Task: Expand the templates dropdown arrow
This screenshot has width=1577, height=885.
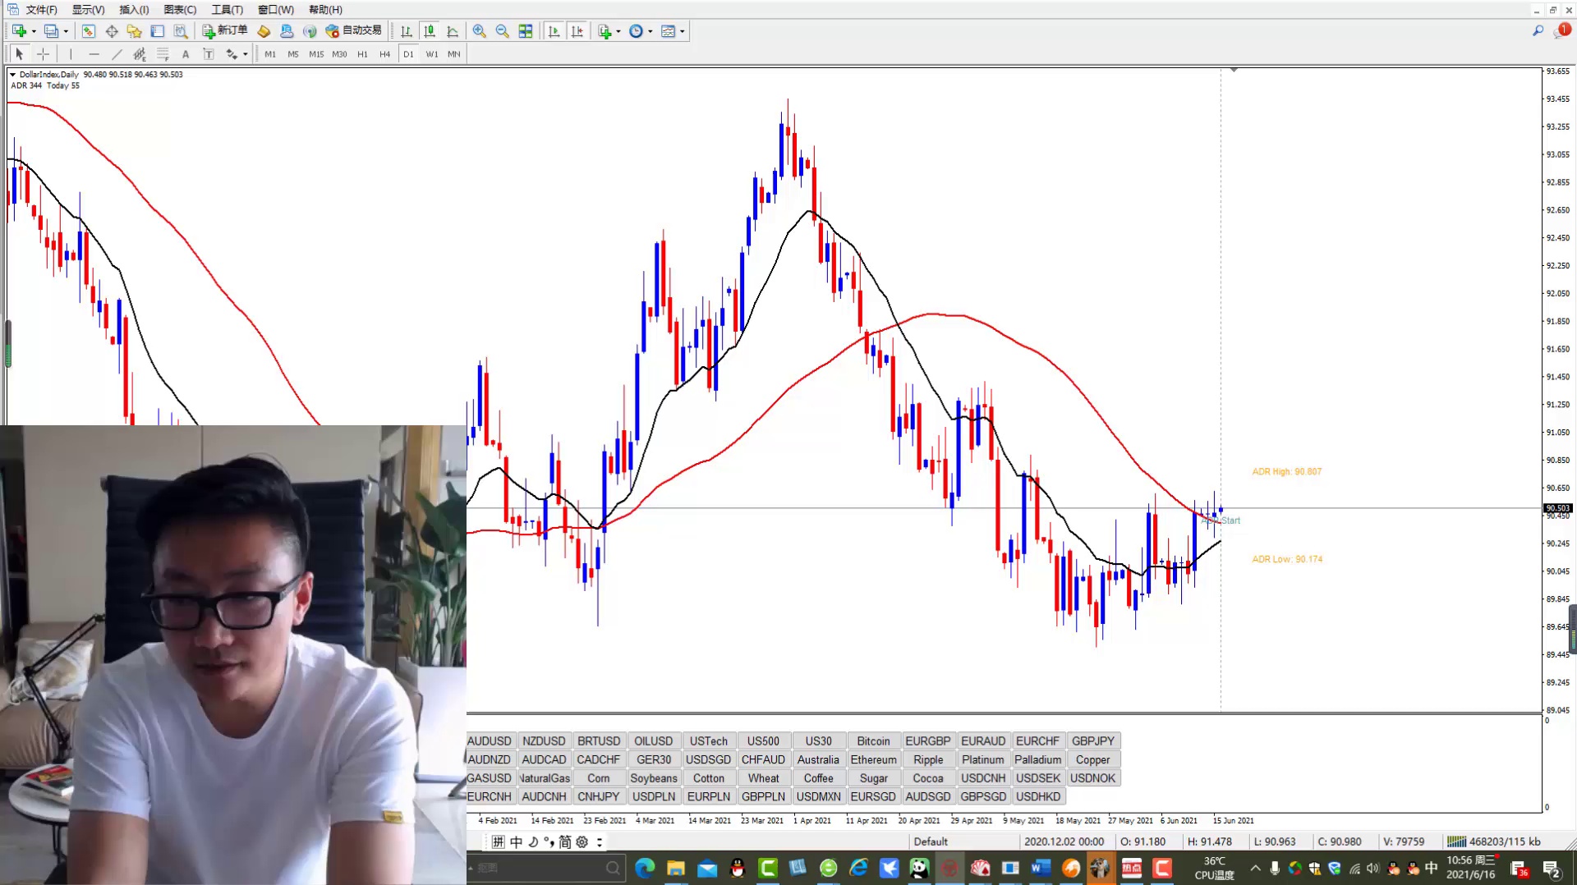Action: 683,31
